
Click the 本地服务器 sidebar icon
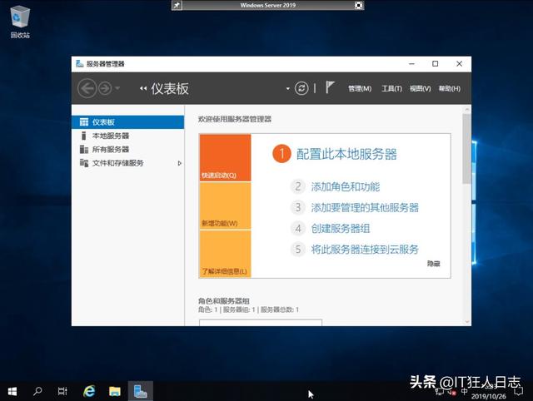tap(83, 136)
